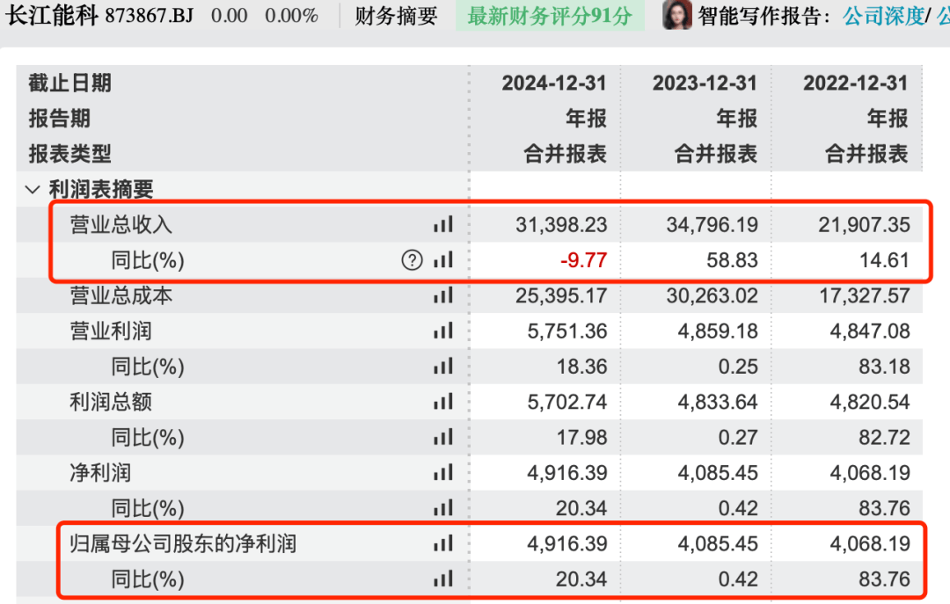The width and height of the screenshot is (950, 604).
Task: Open chart icon for 营业总收入 row
Action: point(442,225)
